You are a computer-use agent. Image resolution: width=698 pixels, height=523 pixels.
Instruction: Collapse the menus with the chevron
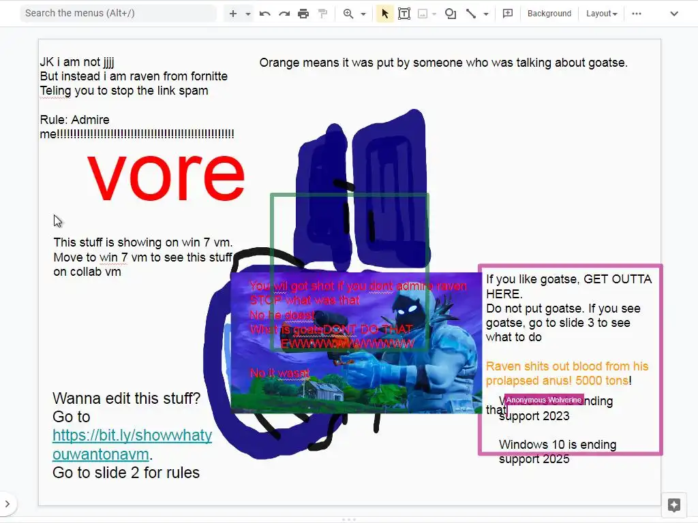click(x=674, y=14)
